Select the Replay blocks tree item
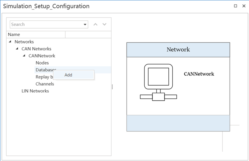249x161 pixels. 44,77
